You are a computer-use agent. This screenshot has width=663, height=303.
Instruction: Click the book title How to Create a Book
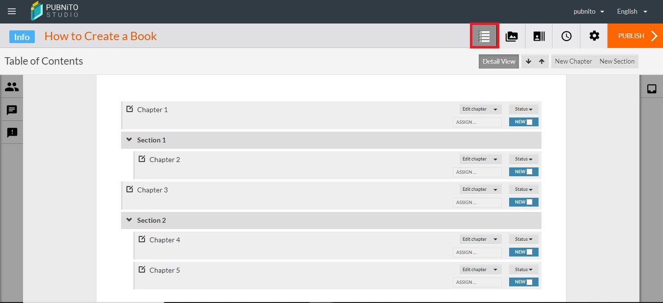pyautogui.click(x=100, y=36)
